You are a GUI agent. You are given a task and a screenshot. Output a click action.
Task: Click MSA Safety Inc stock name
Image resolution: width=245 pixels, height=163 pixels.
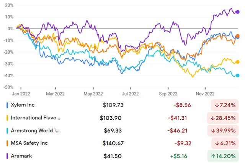tap(31, 143)
